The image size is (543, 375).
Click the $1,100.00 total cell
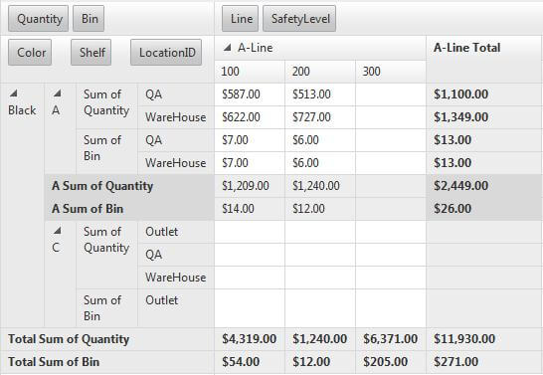point(483,94)
